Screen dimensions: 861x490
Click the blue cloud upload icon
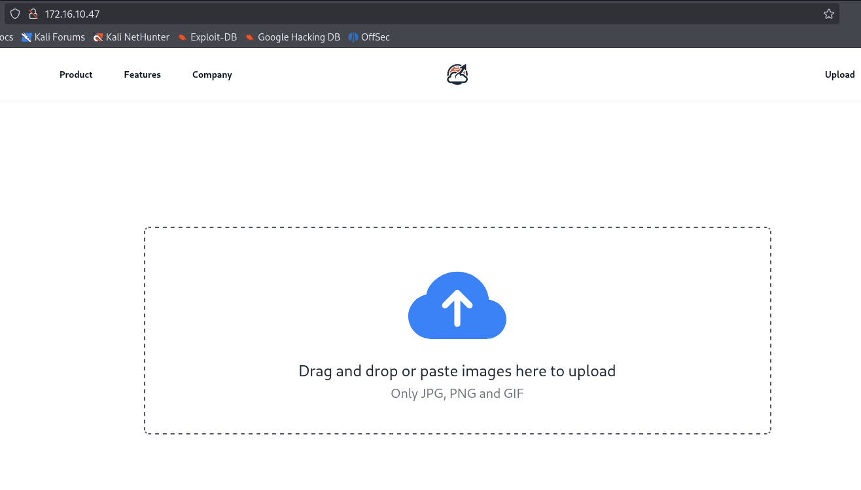[x=457, y=306]
